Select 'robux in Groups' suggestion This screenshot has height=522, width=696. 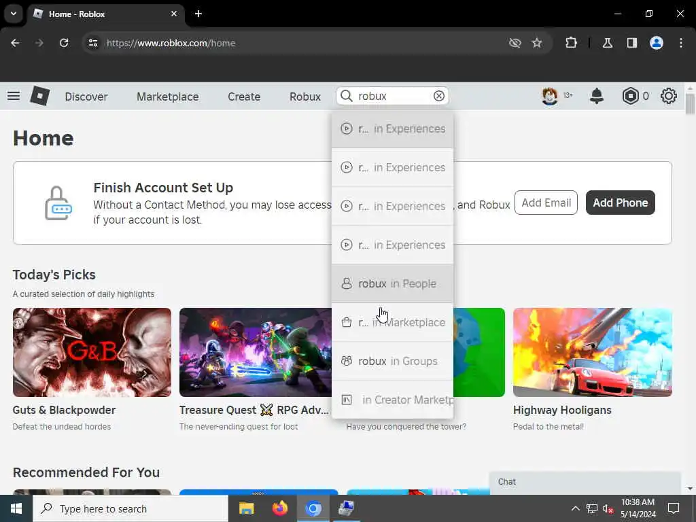(392, 361)
